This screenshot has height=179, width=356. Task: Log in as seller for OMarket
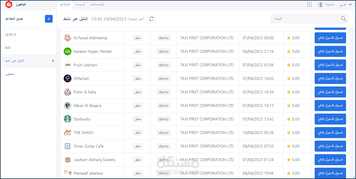click(x=330, y=78)
